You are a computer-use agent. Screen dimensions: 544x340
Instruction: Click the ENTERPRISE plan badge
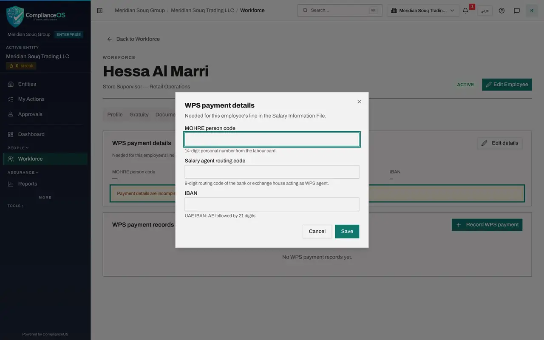coord(68,34)
